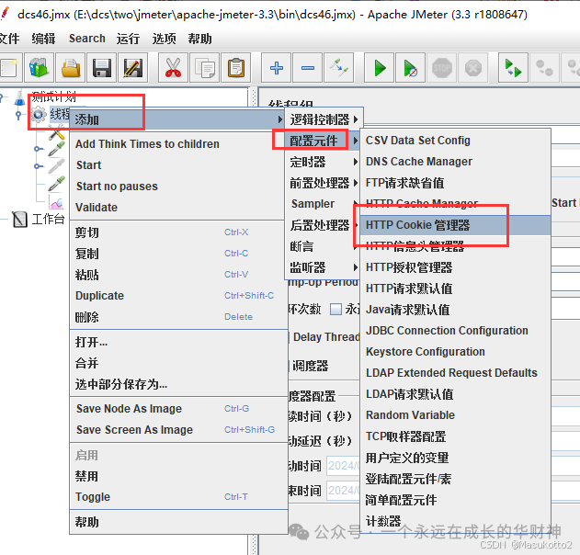Expand the Sampler submenu

(324, 204)
